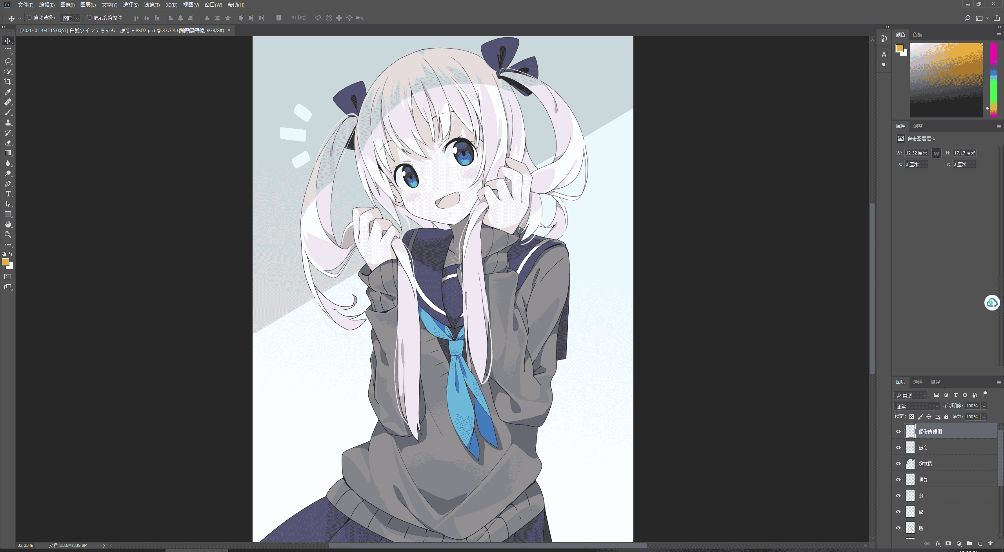
Task: Select the Horizontal Type tool
Action: [8, 194]
